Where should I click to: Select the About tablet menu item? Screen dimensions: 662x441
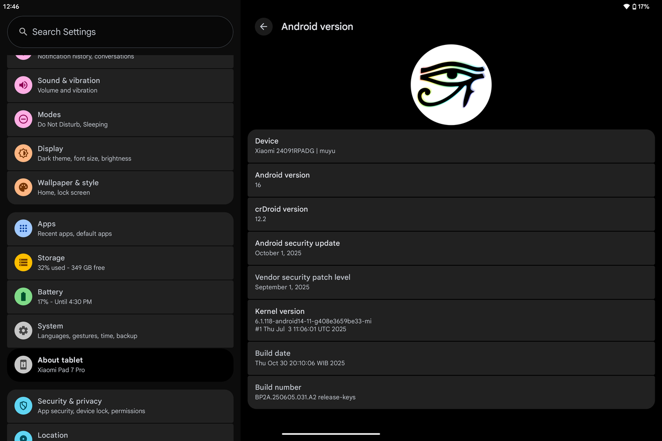120,365
